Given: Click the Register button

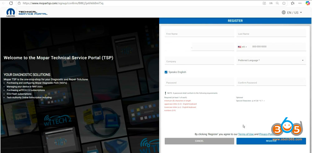Looking at the screenshot, I should (271, 141).
